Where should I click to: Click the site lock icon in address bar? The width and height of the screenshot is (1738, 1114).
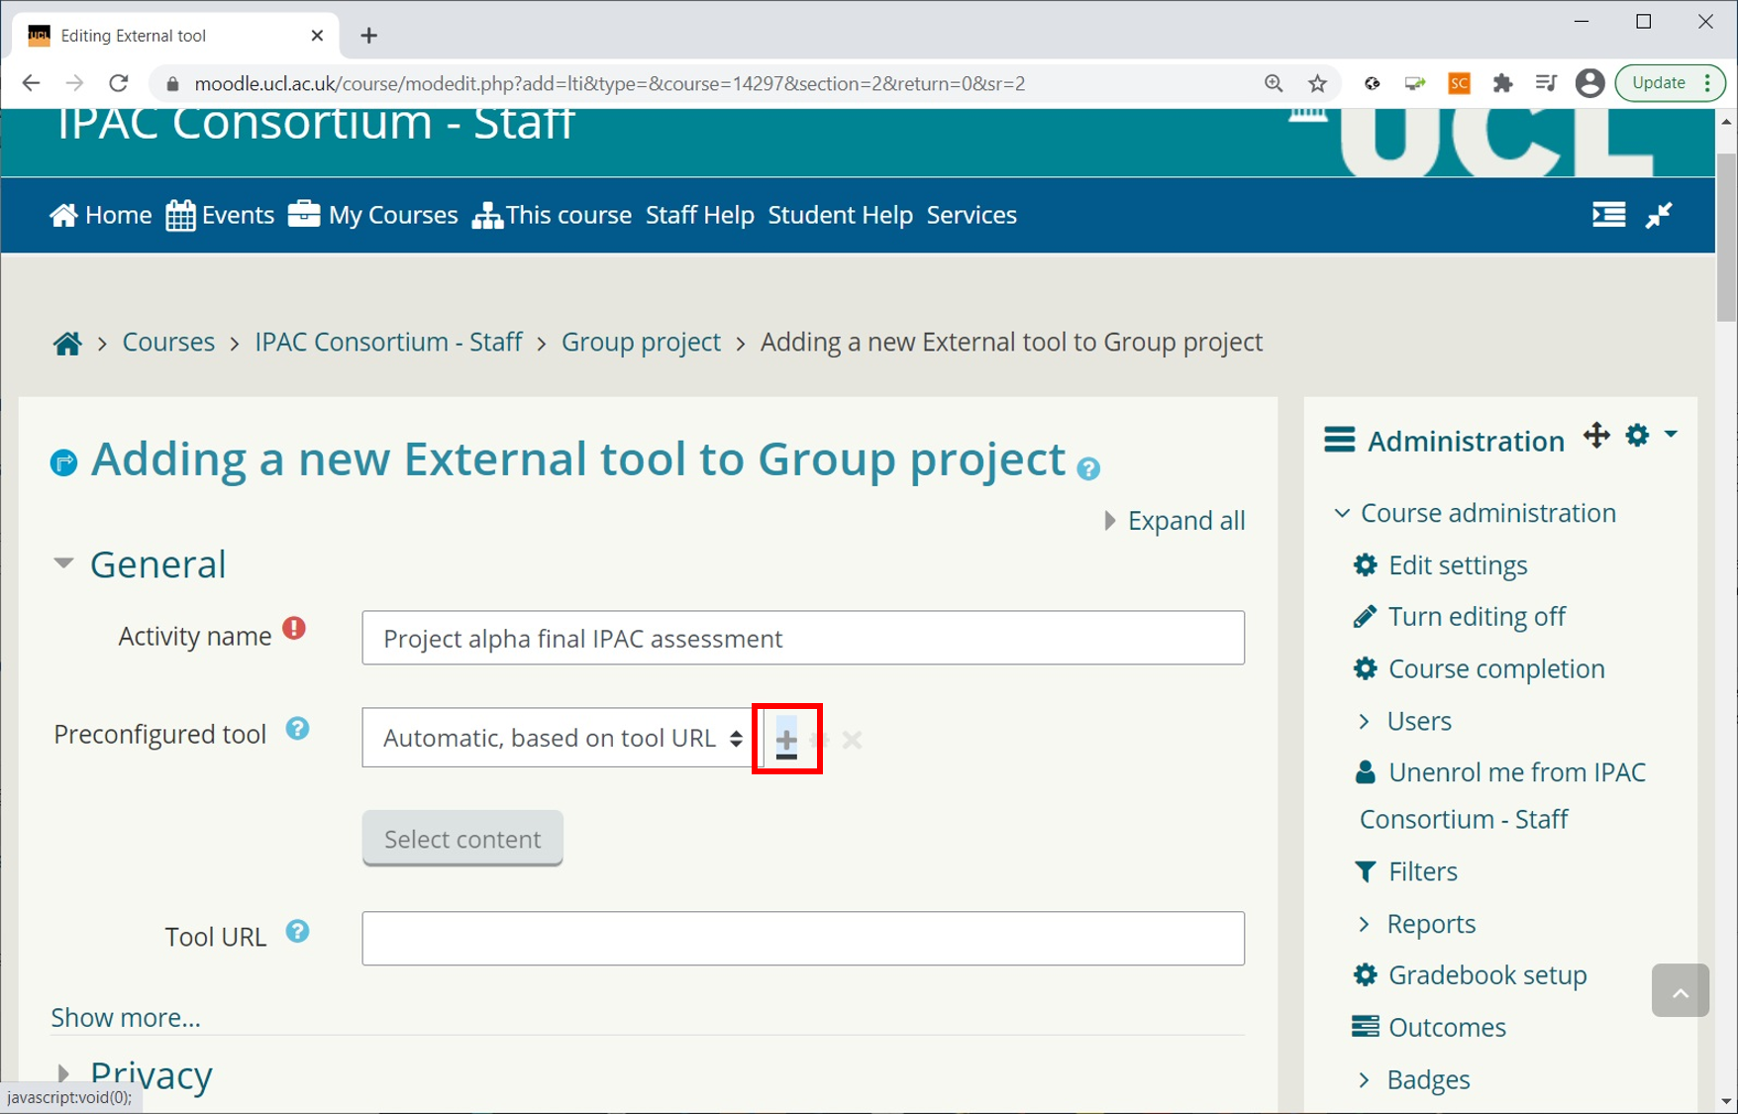(172, 83)
